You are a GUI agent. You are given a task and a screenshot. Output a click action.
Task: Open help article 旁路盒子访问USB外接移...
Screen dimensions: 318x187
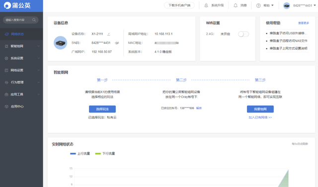(x=288, y=33)
